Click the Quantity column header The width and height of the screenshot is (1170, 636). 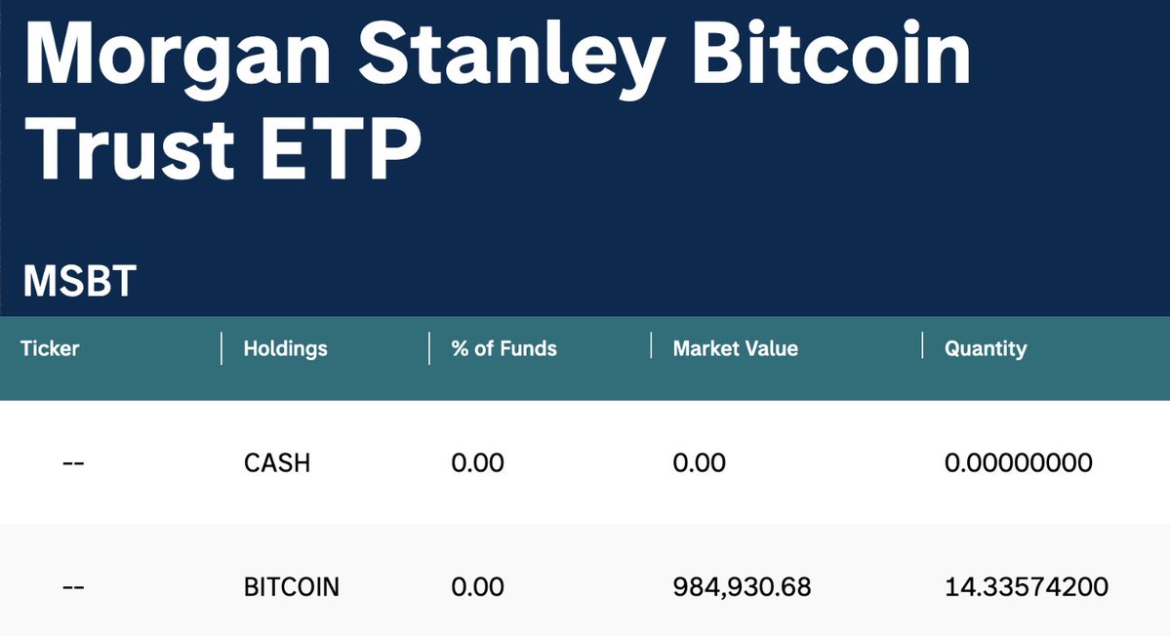pos(985,348)
